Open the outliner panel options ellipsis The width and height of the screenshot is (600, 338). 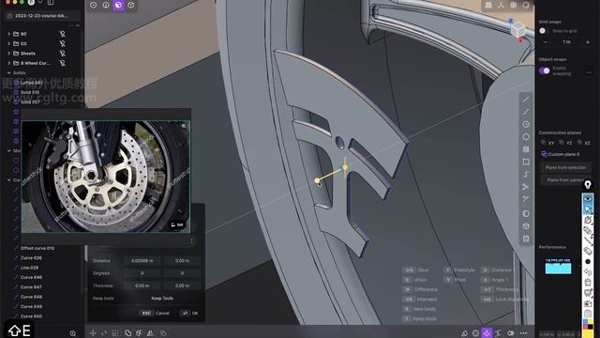click(x=71, y=25)
